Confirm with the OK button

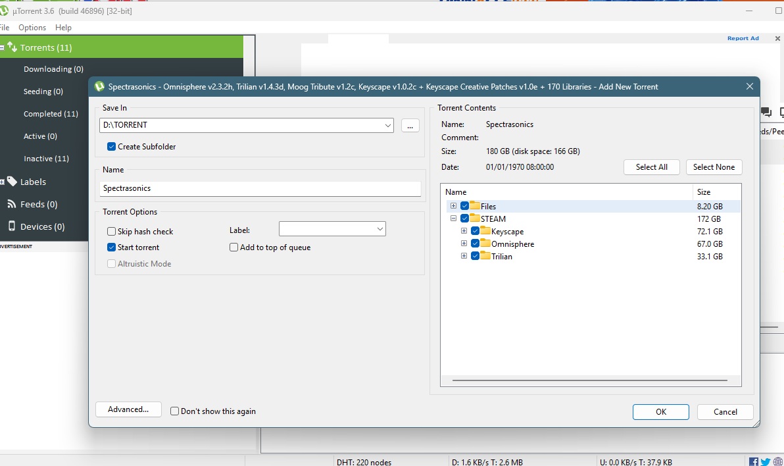click(661, 411)
